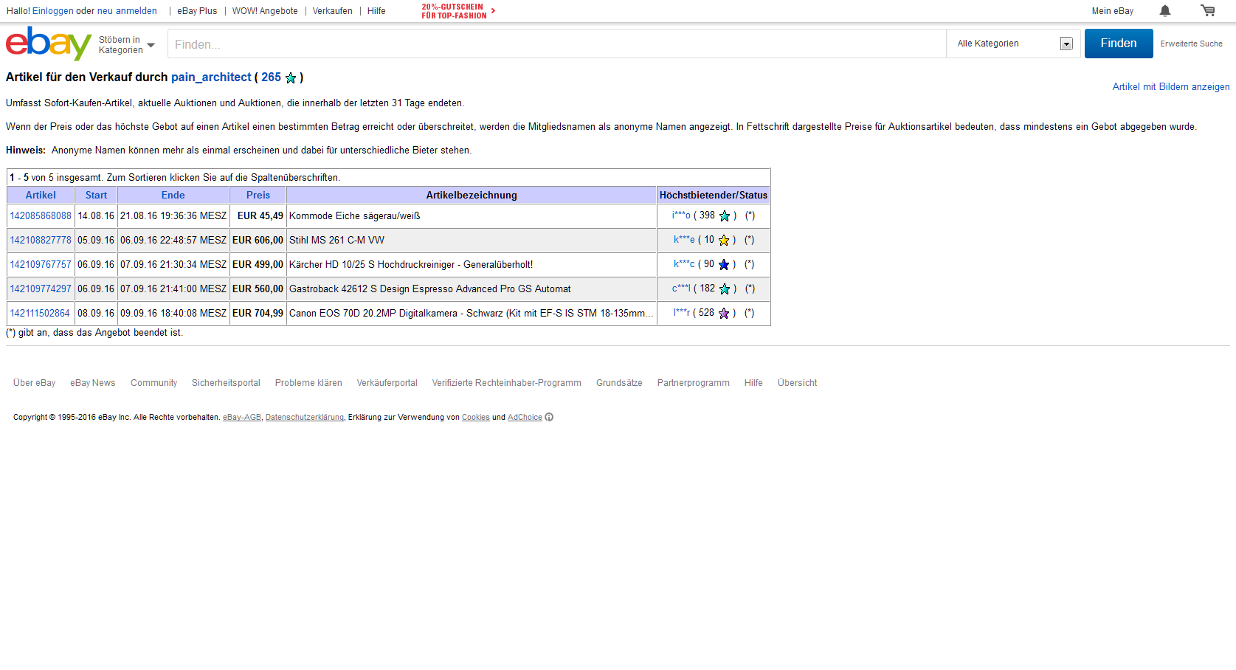This screenshot has height=670, width=1236.
Task: Select price EUR 704,99
Action: (258, 314)
